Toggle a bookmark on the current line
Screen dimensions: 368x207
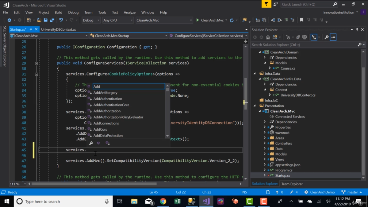pyautogui.click(x=301, y=20)
